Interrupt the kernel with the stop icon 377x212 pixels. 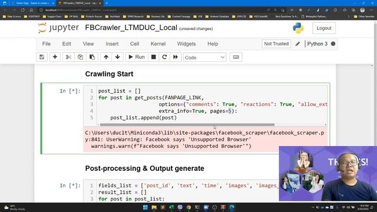coord(153,57)
